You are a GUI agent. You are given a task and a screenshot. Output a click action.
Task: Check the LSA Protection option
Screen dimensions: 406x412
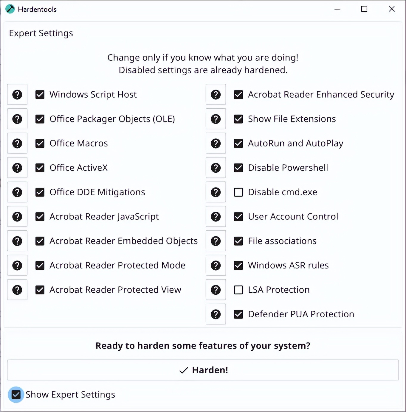238,290
